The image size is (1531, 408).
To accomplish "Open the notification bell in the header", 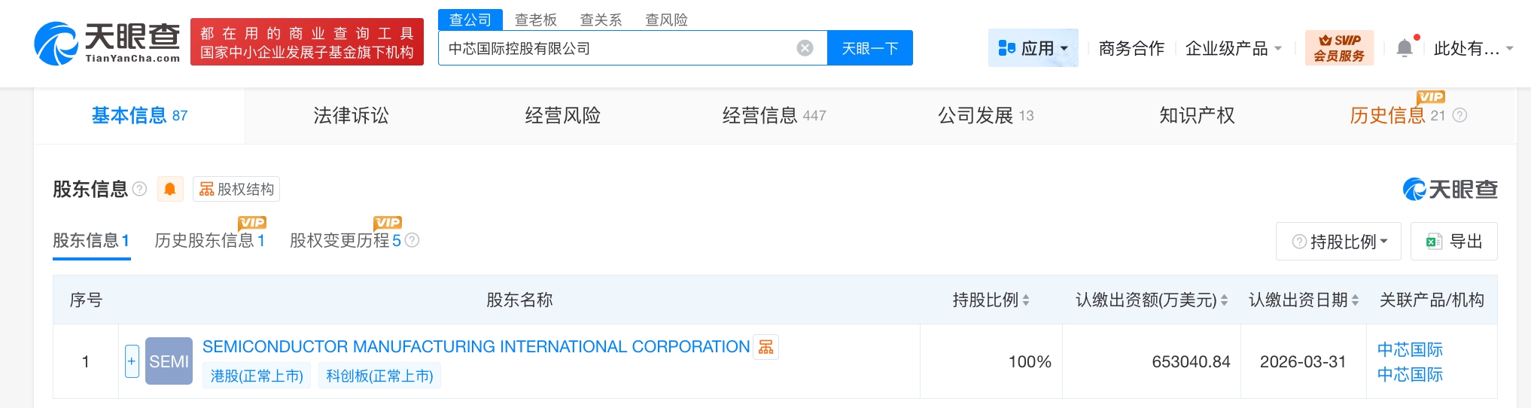I will point(1405,48).
